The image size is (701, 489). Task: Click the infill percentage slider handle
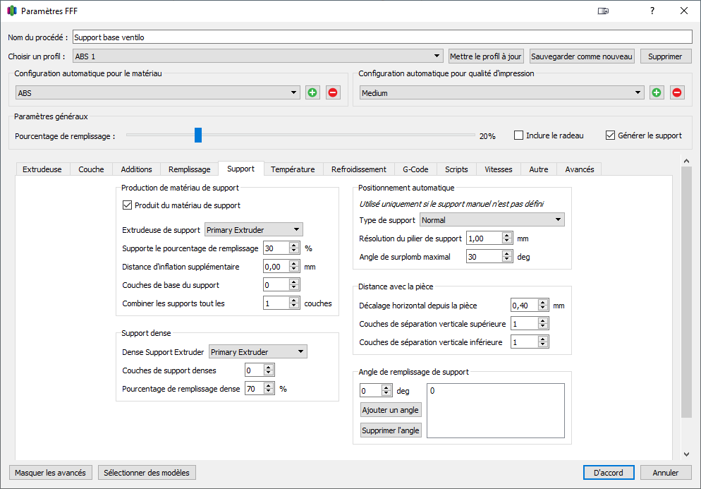tap(198, 135)
